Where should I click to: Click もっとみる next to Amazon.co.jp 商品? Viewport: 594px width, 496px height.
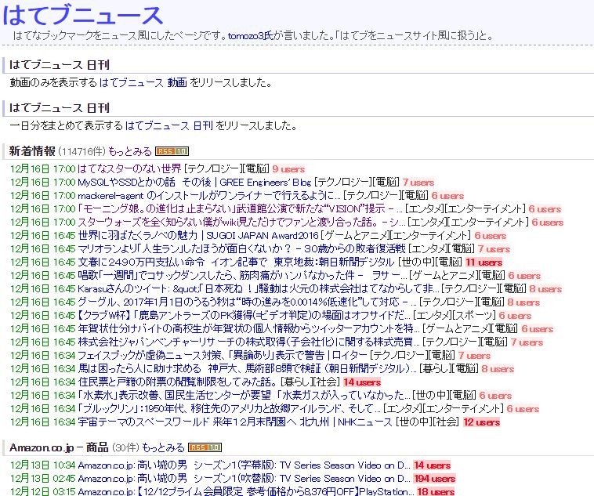163,448
